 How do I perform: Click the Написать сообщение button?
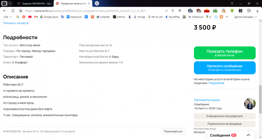[224, 68]
